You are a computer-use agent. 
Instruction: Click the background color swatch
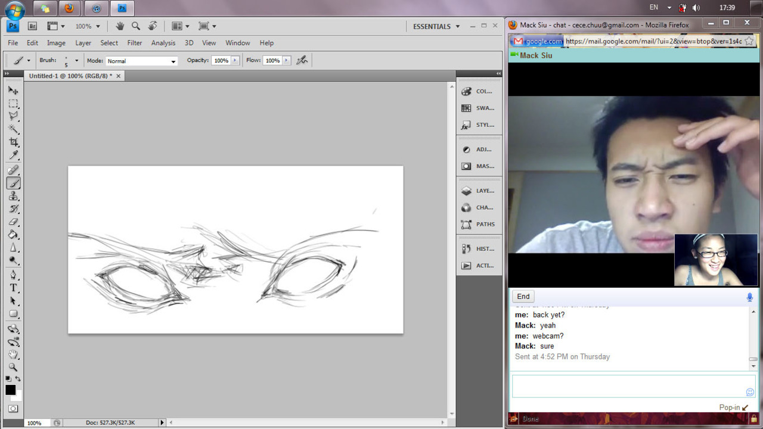(x=18, y=396)
